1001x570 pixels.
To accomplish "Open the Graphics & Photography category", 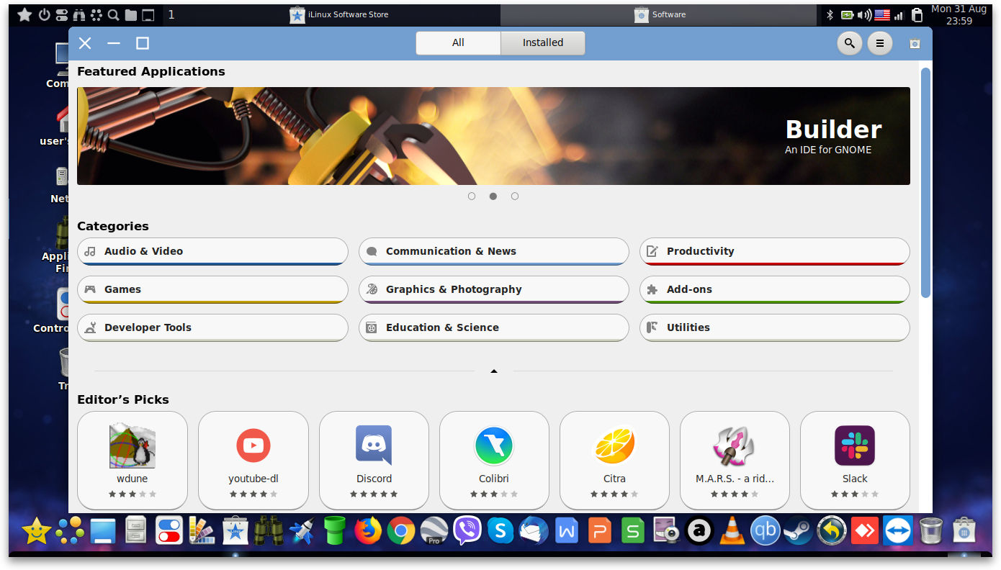I will pos(494,289).
